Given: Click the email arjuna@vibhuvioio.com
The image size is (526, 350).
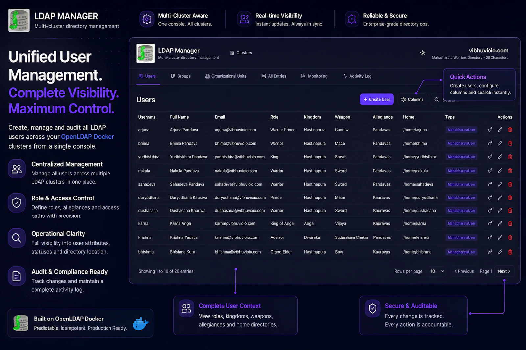Looking at the screenshot, I should click(235, 130).
